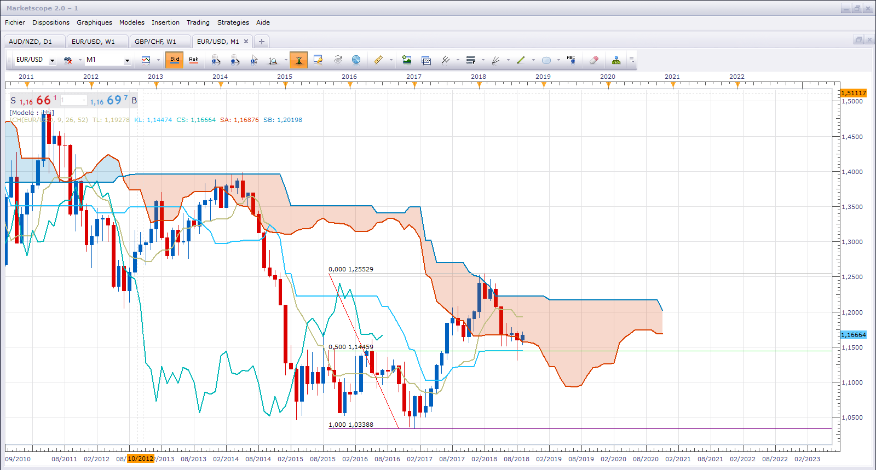The height and width of the screenshot is (470, 876).
Task: Select the pitchfork drawing tool
Action: (446, 60)
